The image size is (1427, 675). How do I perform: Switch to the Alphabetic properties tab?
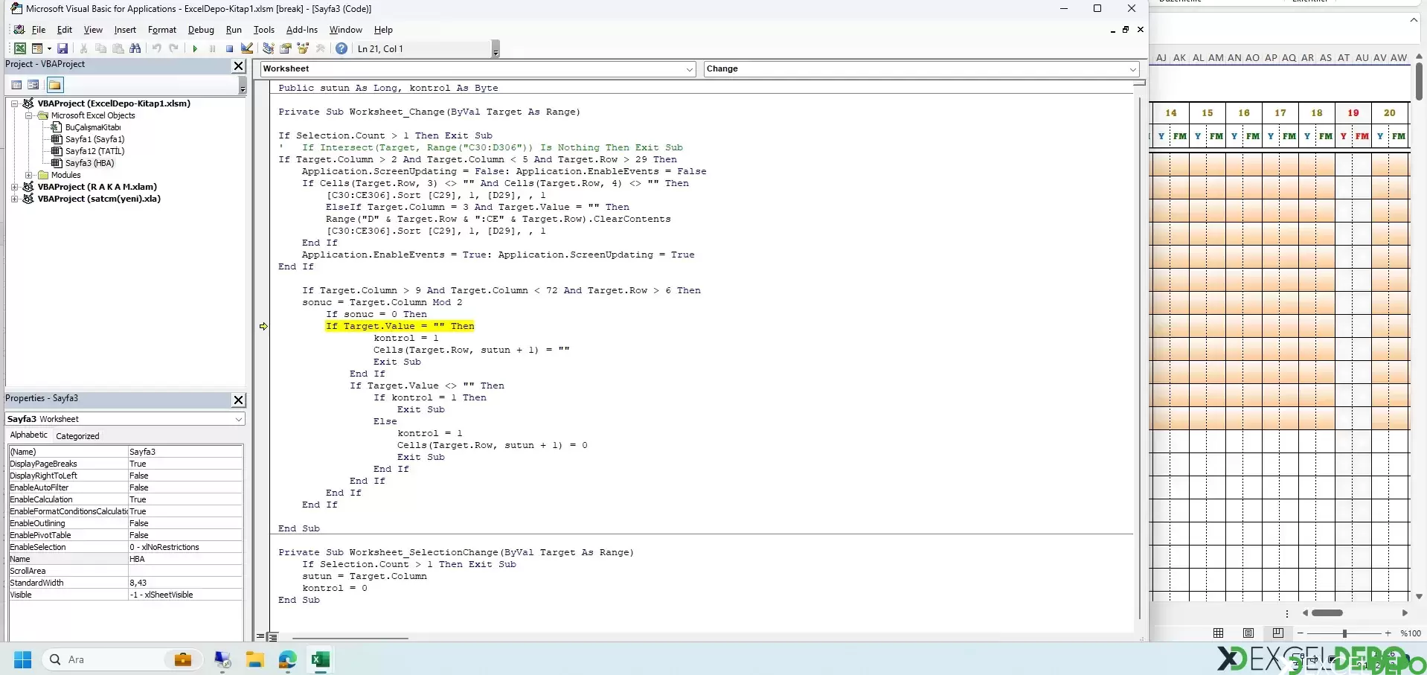pos(29,435)
